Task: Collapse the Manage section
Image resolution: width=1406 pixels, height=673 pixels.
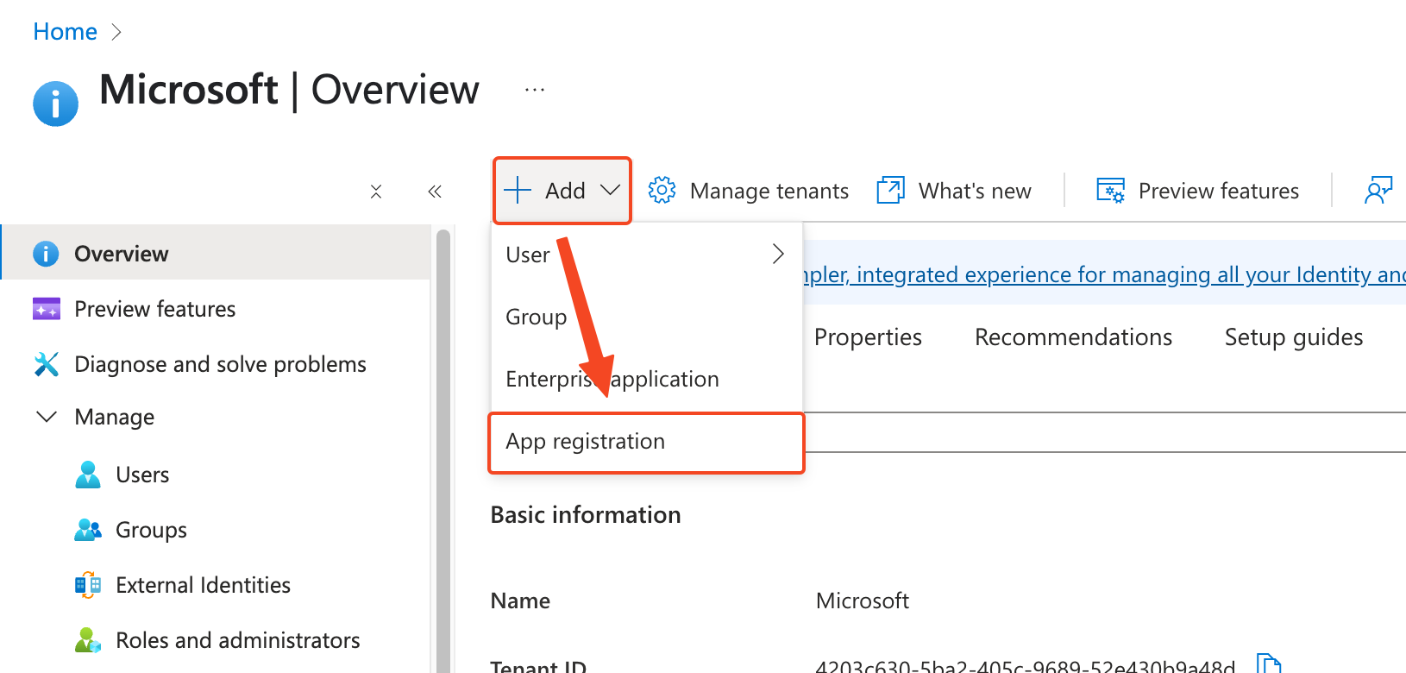Action: coord(47,417)
